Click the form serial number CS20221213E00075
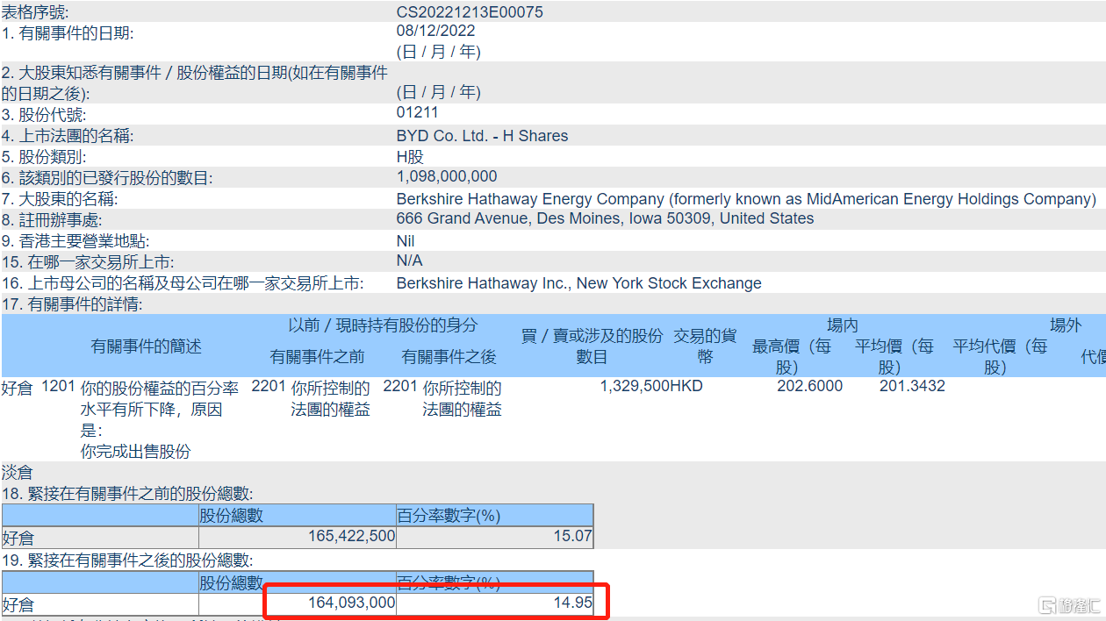 (x=470, y=11)
